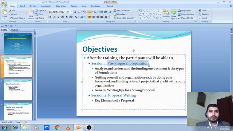Toggle Strikethrough formatting
The height and width of the screenshot is (131, 233).
62,17
